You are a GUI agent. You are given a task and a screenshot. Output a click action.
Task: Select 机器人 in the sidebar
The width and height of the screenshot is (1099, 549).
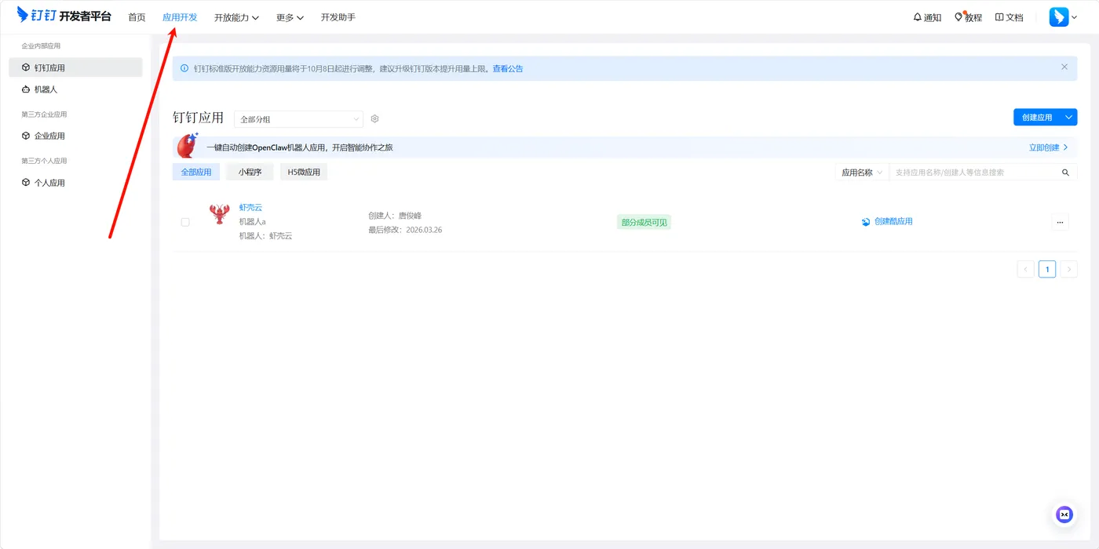[75, 89]
